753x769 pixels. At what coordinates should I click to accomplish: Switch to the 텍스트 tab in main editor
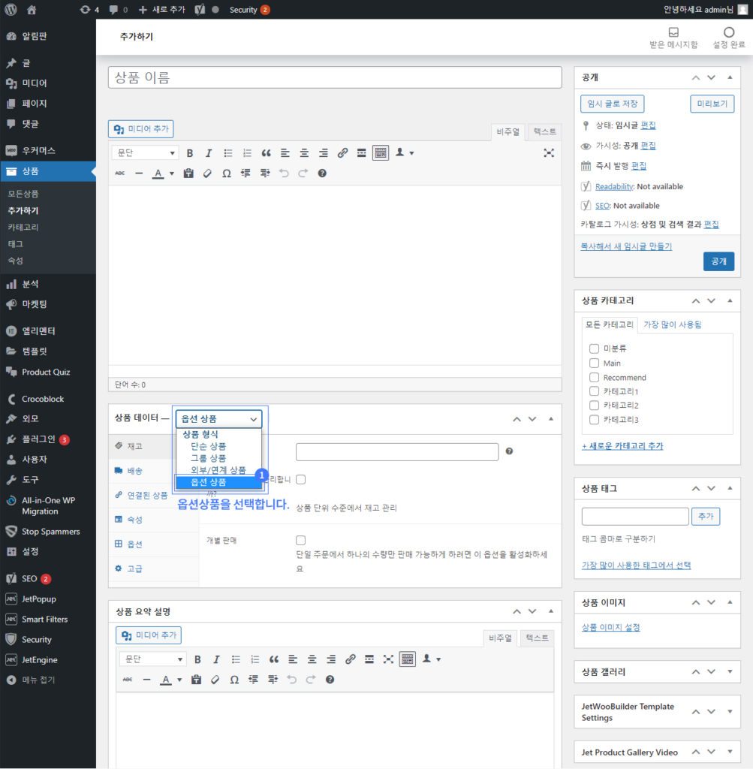545,131
